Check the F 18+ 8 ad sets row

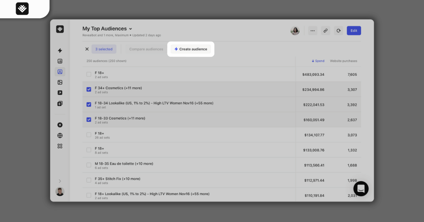pyautogui.click(x=89, y=150)
